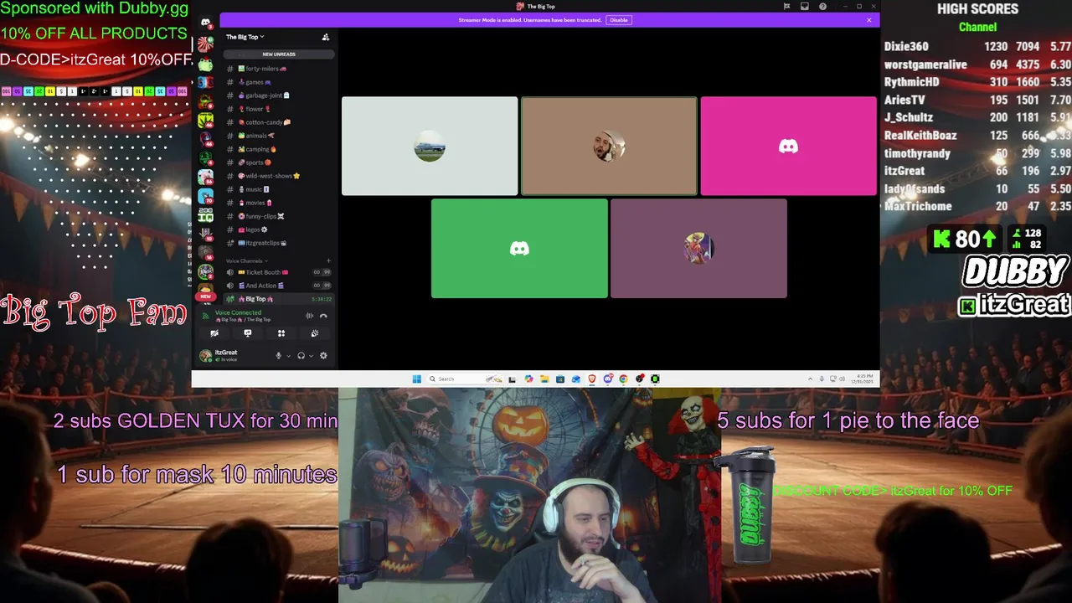Screen dimensions: 1072x603
Task: Open the funny-clips channel
Action: coord(279,216)
